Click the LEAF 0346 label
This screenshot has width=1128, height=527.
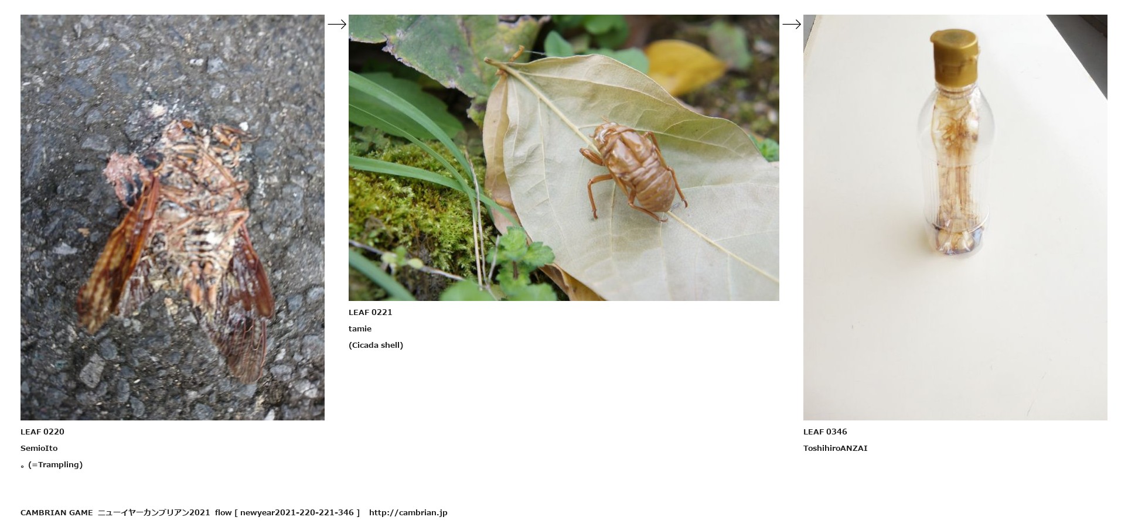(825, 432)
